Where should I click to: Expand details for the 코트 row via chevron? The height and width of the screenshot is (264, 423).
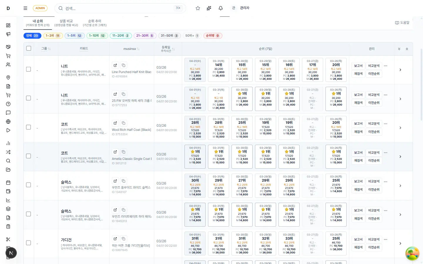pyautogui.click(x=400, y=128)
